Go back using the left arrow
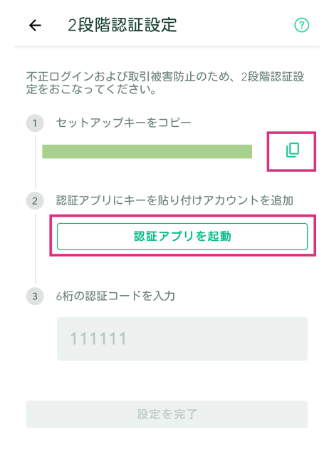 [x=35, y=25]
